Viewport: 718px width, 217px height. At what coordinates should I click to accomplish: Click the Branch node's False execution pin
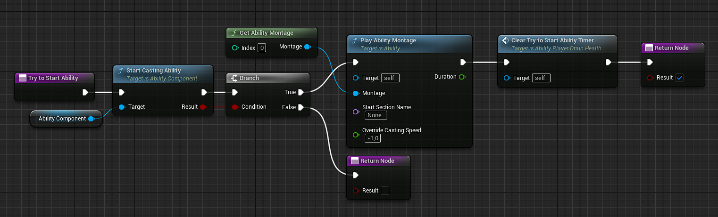pyautogui.click(x=301, y=107)
